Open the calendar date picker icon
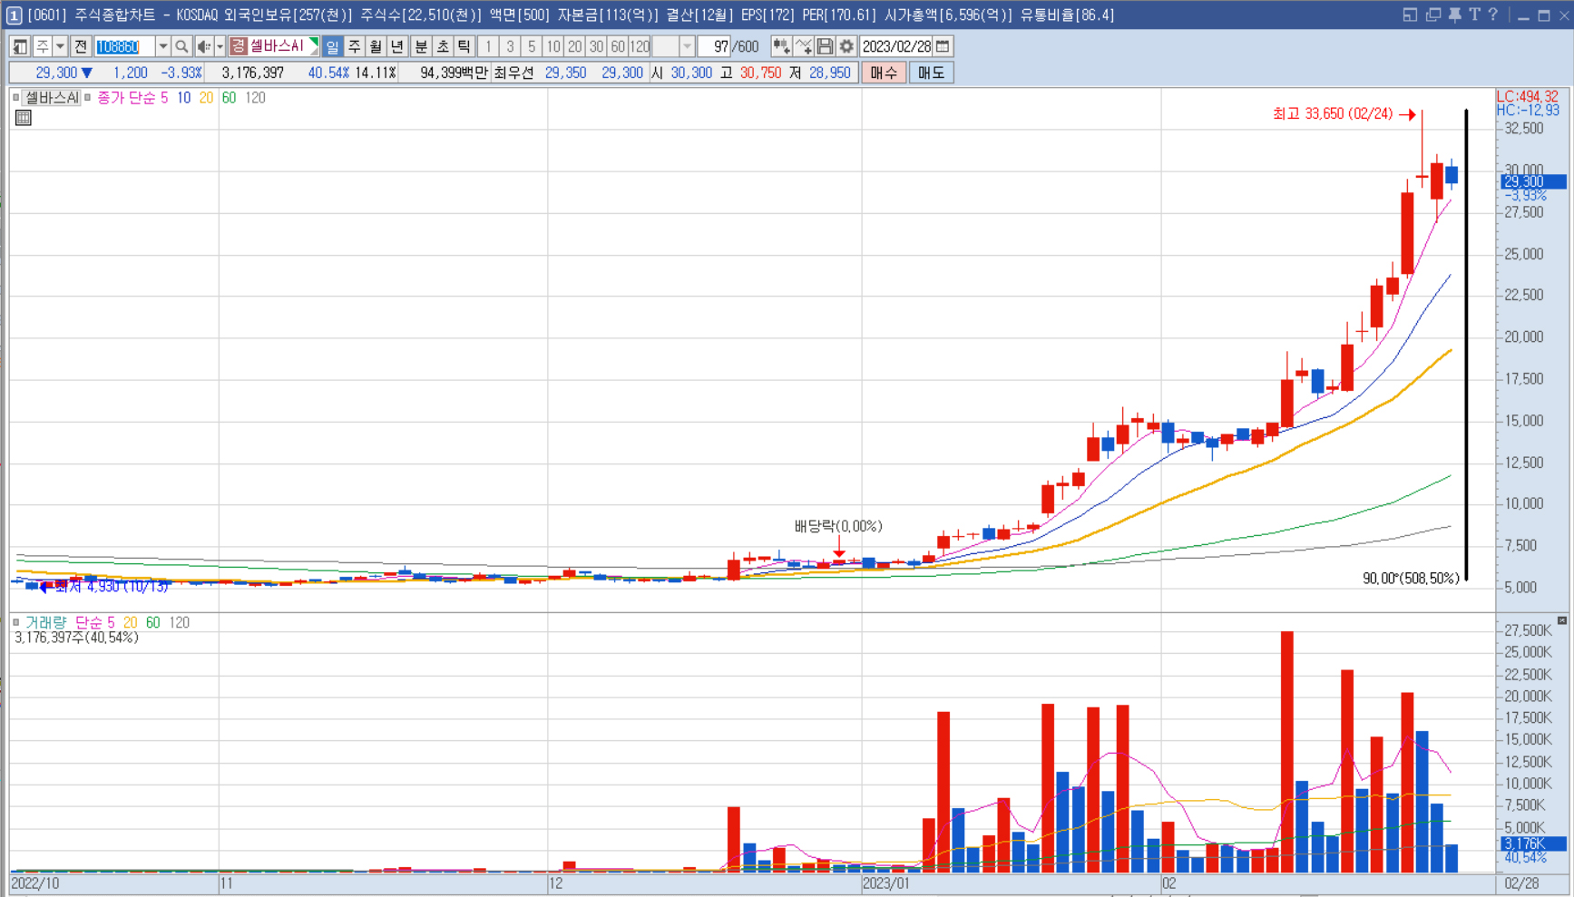The image size is (1574, 897). click(943, 46)
